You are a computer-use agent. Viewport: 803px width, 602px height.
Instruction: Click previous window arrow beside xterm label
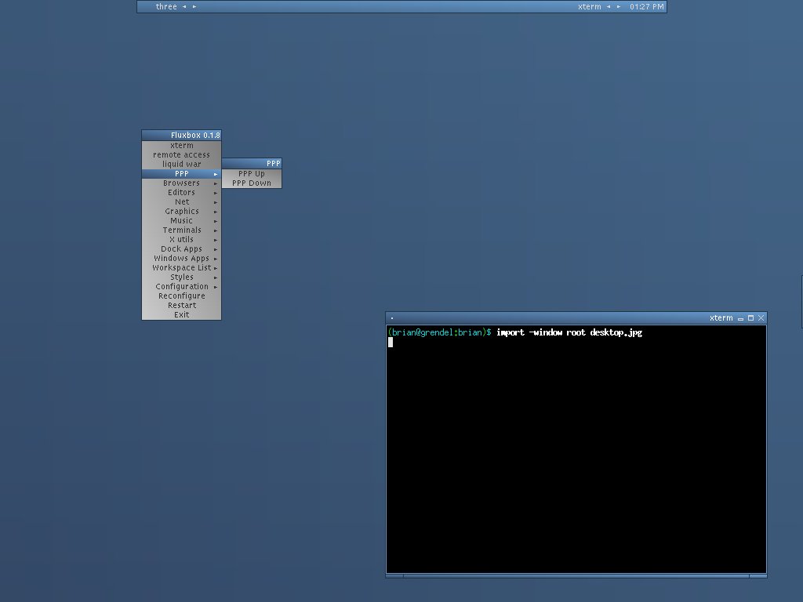[x=609, y=7]
